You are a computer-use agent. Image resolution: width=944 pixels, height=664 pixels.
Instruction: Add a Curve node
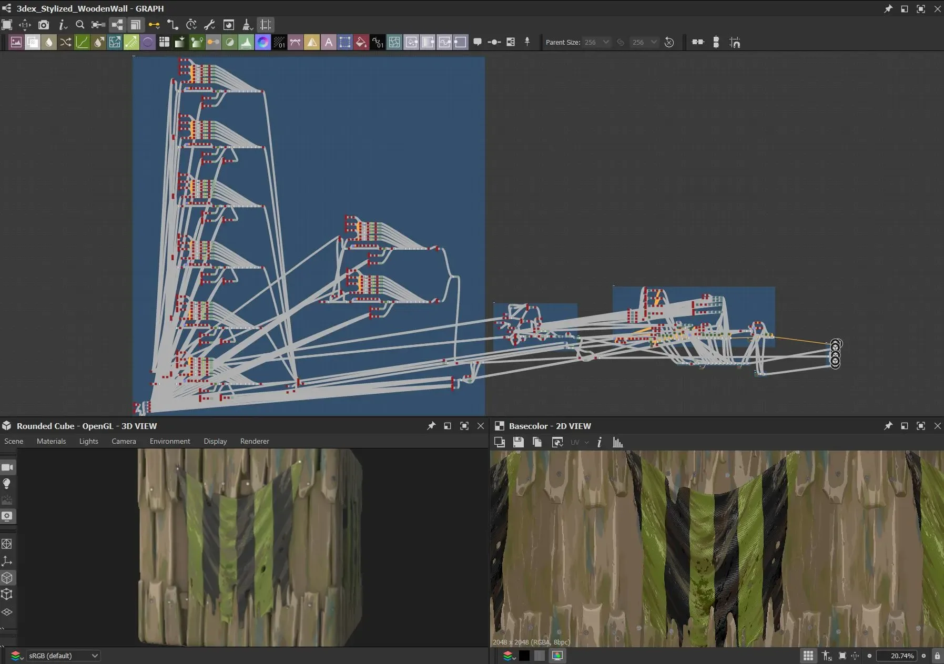click(x=82, y=42)
